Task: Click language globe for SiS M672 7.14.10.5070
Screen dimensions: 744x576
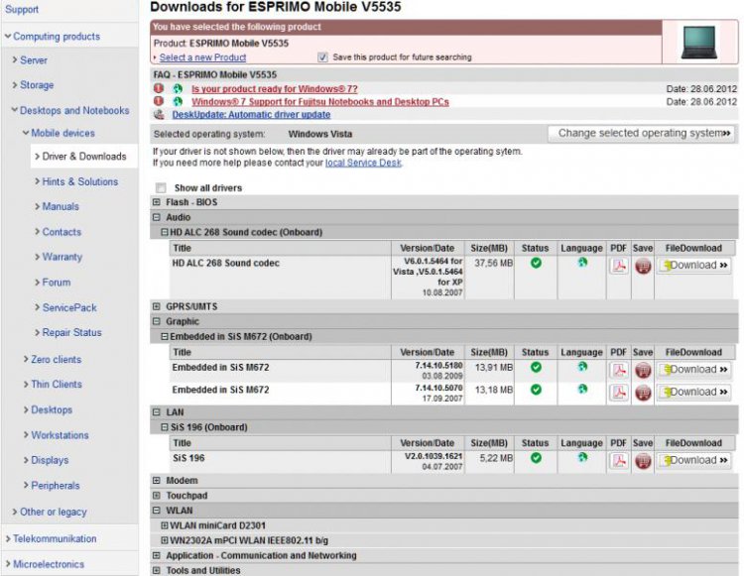Action: pos(582,389)
